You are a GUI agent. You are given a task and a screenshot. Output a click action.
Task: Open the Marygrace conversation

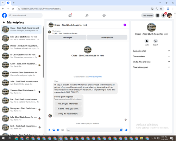[21, 110]
